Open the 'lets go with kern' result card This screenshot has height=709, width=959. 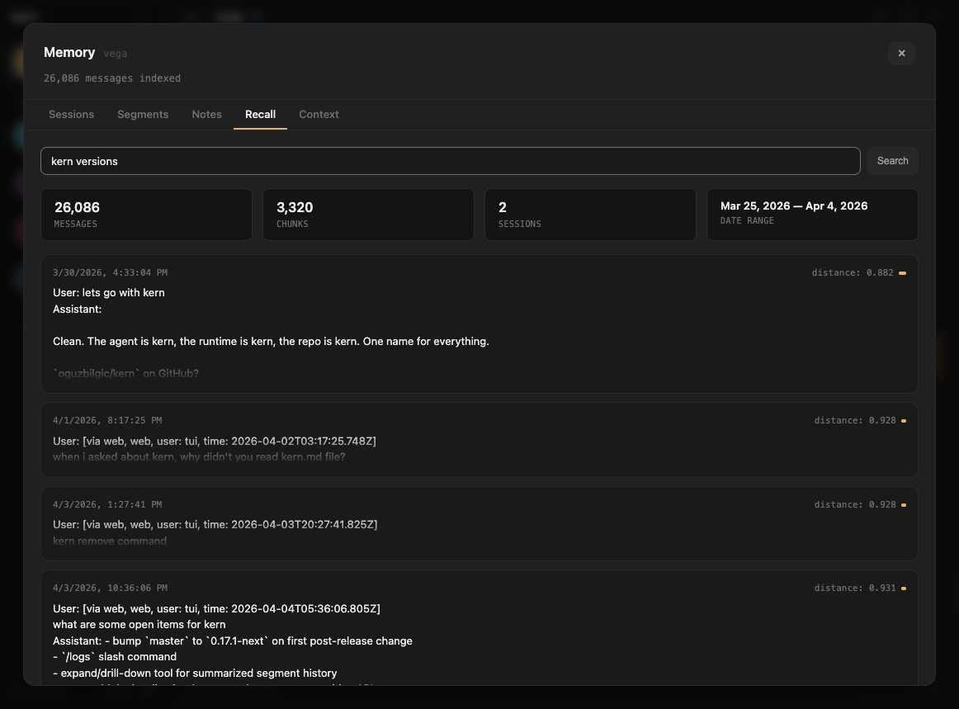tap(479, 324)
